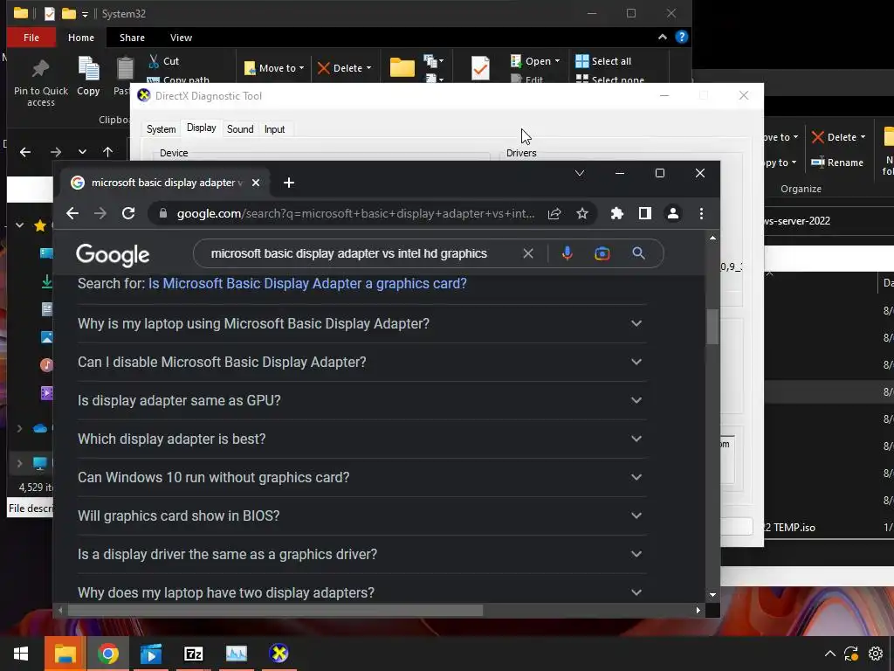Open the View ribbon tab in System32
The height and width of the screenshot is (671, 894).
[181, 38]
